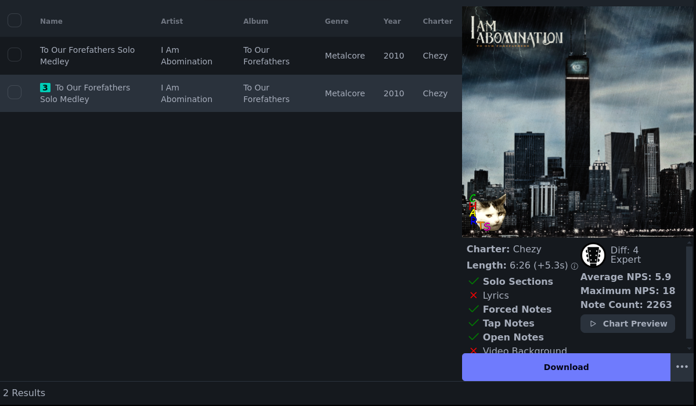Click the guitar instrument icon

click(593, 255)
